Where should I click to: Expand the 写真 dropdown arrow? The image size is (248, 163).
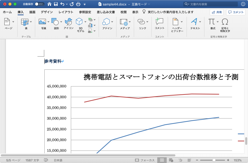click(x=48, y=22)
